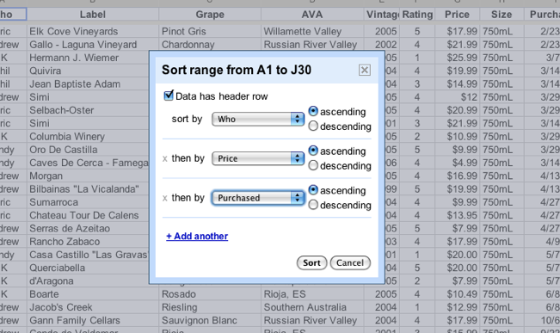This screenshot has height=333, width=560.
Task: Select descending for the Who sort
Action: [x=313, y=126]
